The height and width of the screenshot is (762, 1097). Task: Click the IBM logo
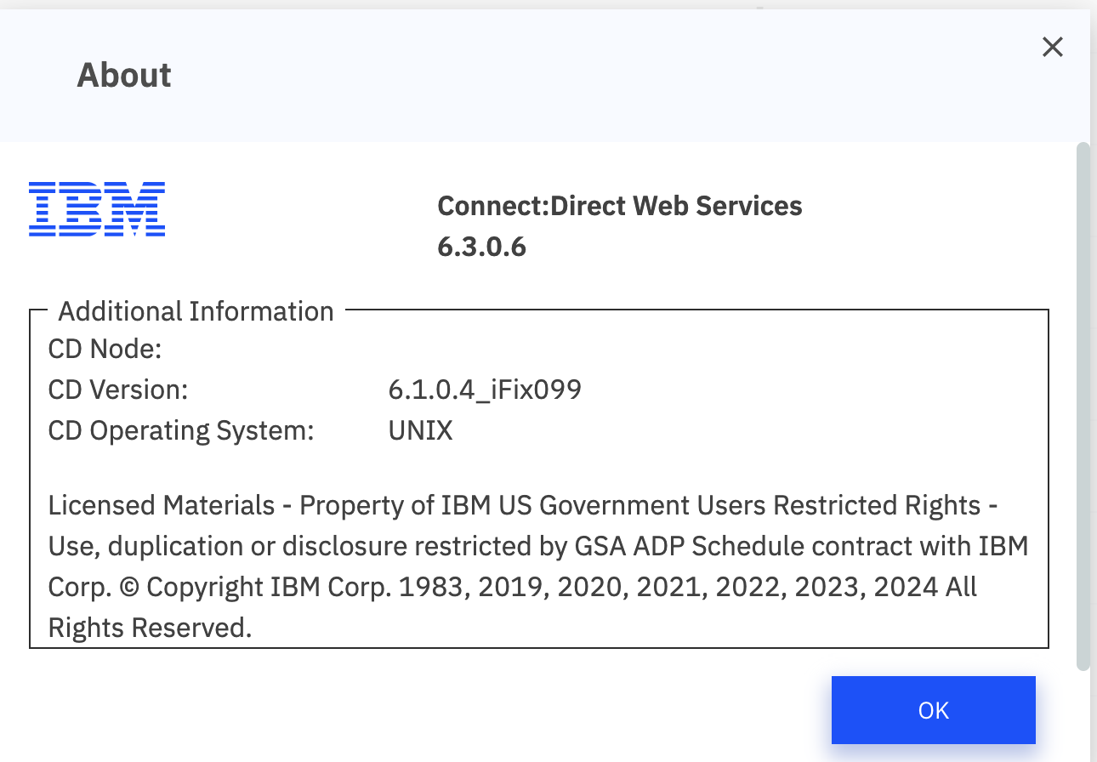point(97,208)
